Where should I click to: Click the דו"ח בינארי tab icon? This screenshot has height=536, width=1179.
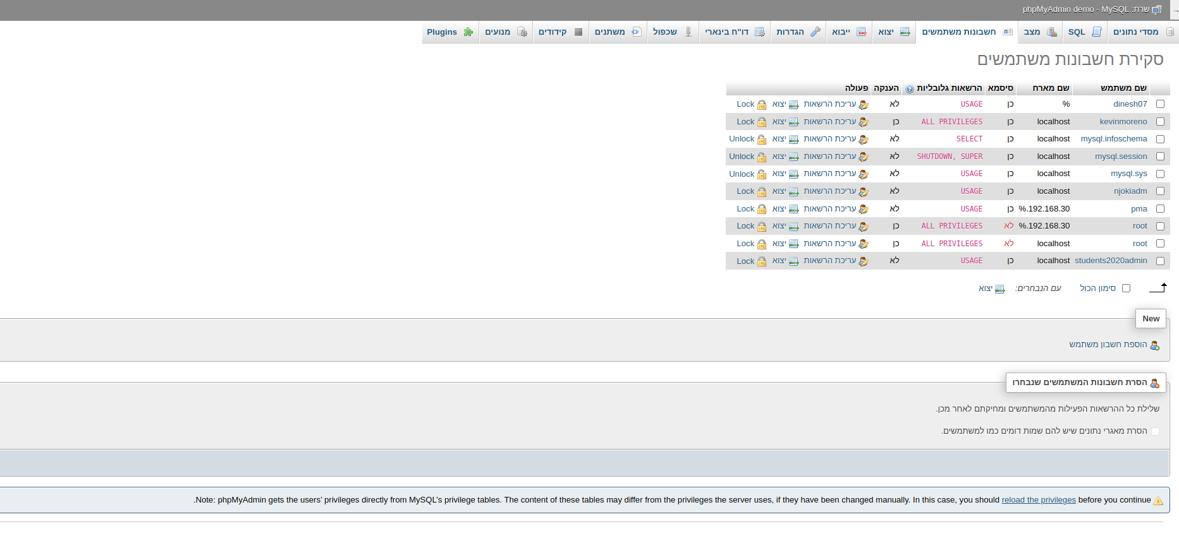(760, 32)
